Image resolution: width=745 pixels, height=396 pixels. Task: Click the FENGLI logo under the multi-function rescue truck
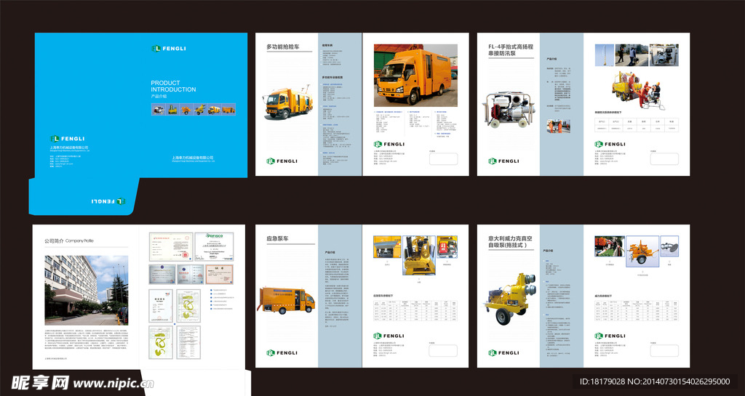pyautogui.click(x=282, y=161)
